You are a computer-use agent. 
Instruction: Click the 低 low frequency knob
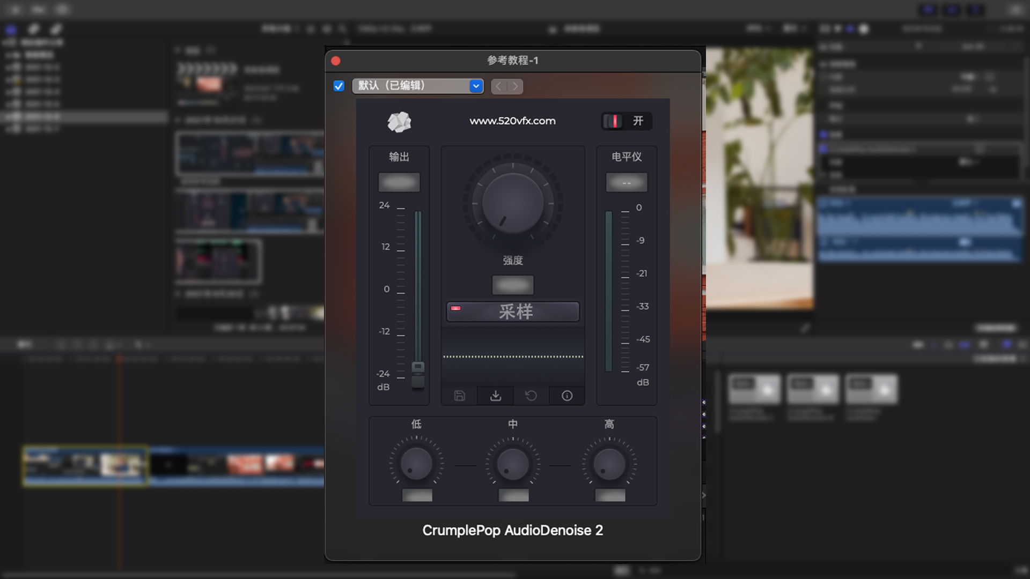tap(416, 464)
